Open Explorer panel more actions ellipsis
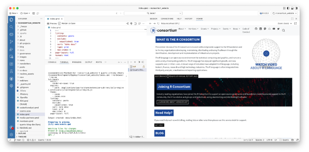309x152 pixels. pos(41,19)
